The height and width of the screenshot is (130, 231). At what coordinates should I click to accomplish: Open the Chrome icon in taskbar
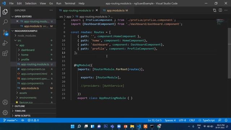pos(159,126)
